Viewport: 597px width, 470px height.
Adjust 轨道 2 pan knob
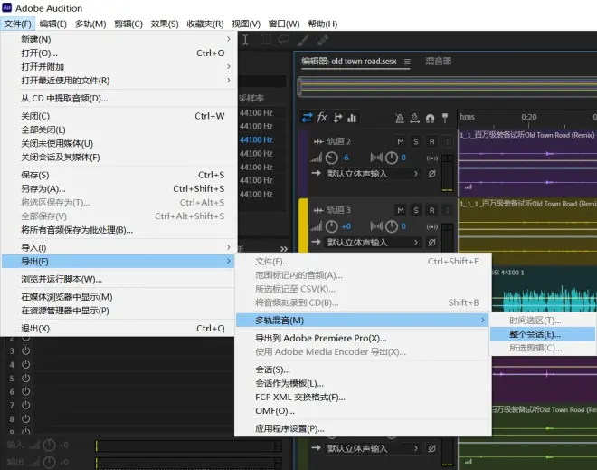point(392,158)
